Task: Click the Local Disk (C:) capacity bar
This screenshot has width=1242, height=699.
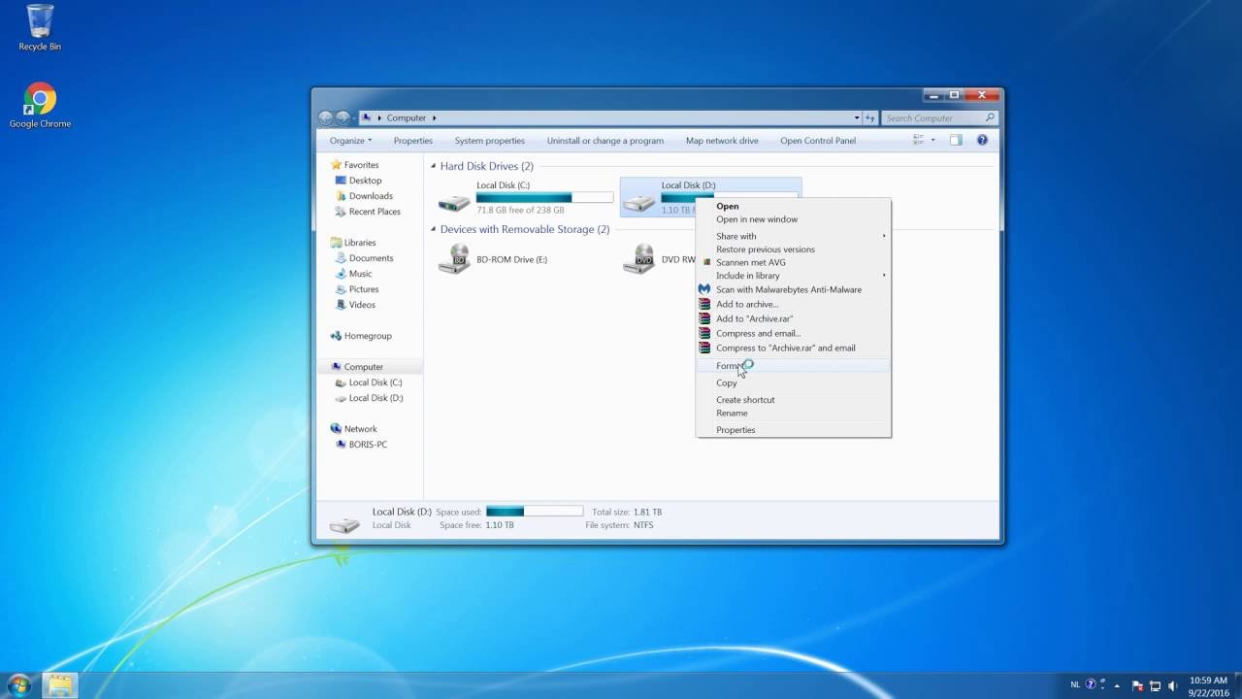Action: pos(544,197)
